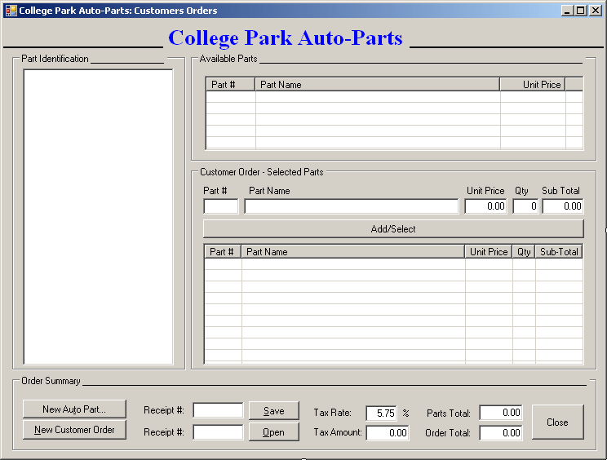Viewport: 607px width, 460px height.
Task: Click Unit Price header in selected parts list
Action: point(489,251)
